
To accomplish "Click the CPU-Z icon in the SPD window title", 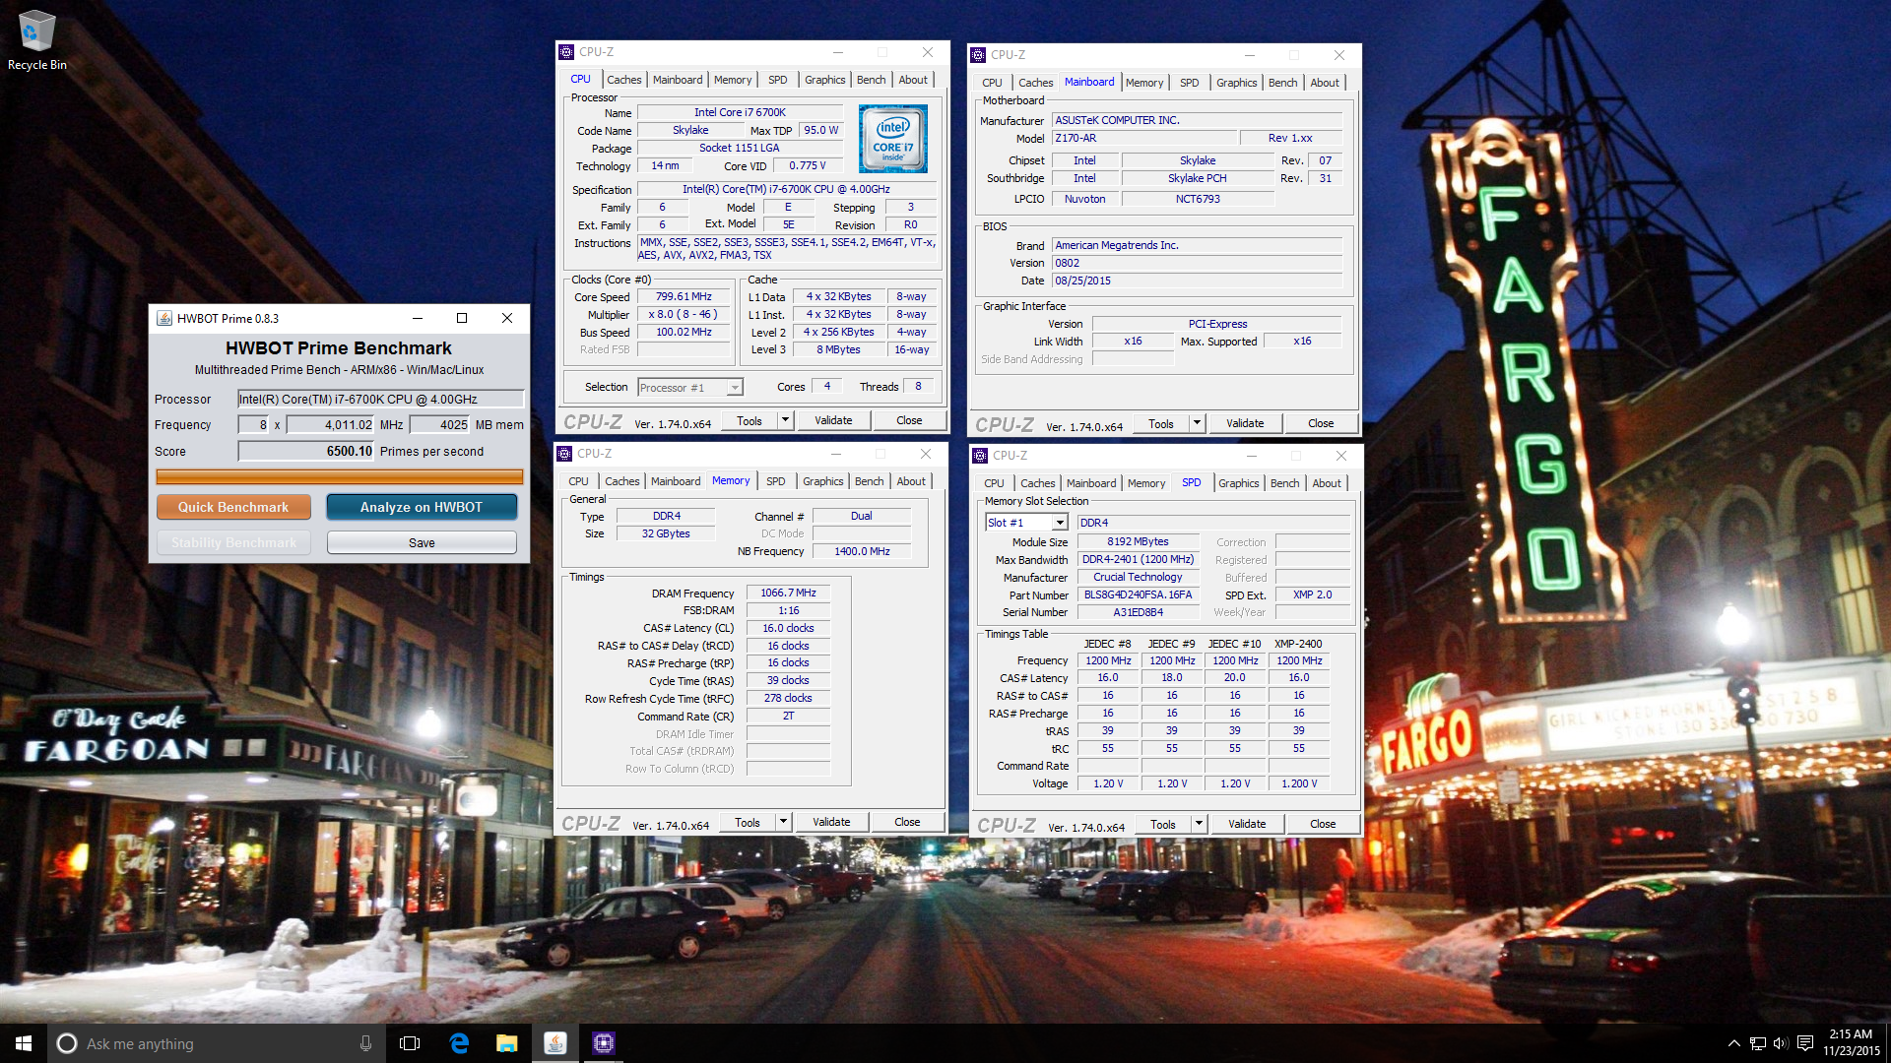I will [x=980, y=456].
